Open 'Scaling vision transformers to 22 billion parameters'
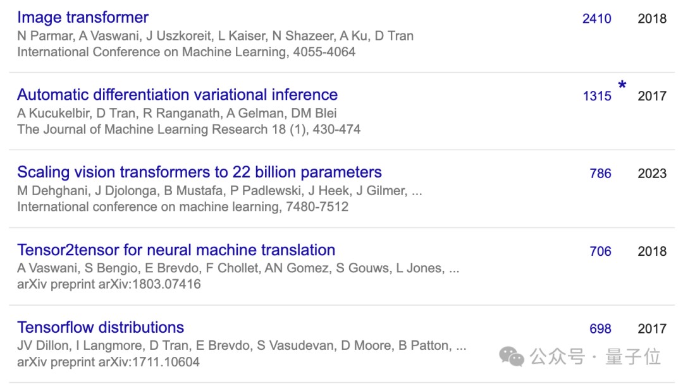683x384 pixels. (199, 172)
